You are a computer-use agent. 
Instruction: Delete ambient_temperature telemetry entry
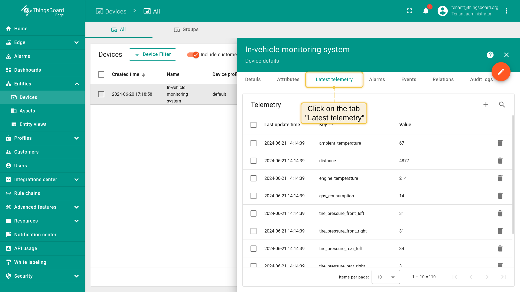500,143
